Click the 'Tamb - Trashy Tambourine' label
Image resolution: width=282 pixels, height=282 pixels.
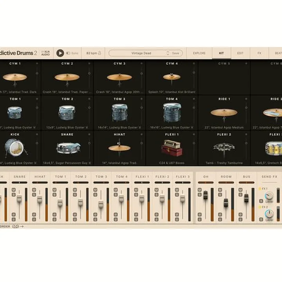(224, 163)
